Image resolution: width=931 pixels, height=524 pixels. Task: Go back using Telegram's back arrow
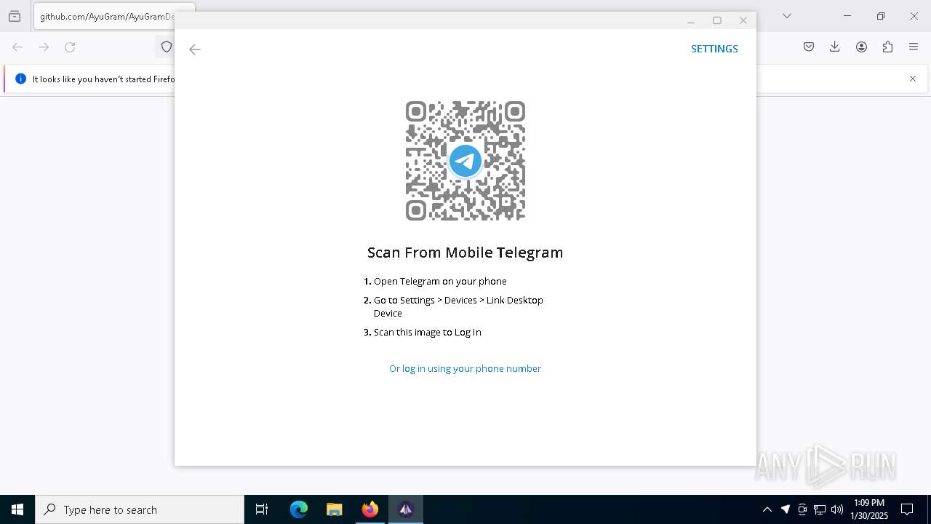click(x=194, y=49)
